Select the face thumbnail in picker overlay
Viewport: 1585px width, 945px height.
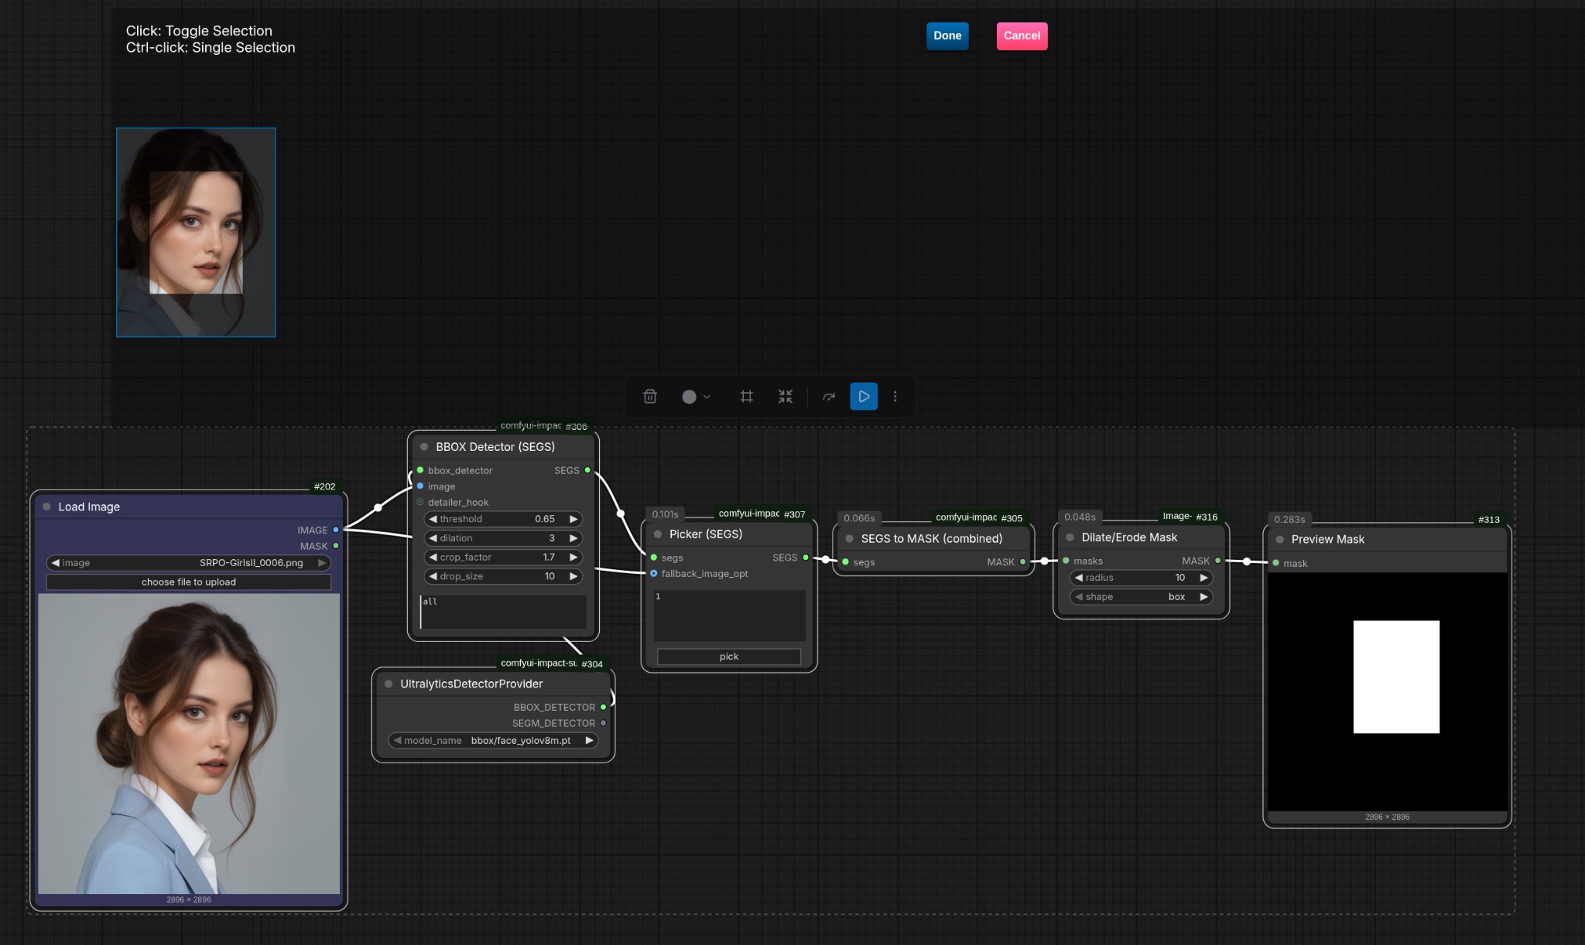[x=196, y=232]
